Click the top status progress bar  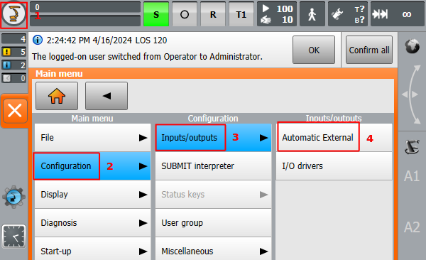click(x=85, y=7)
